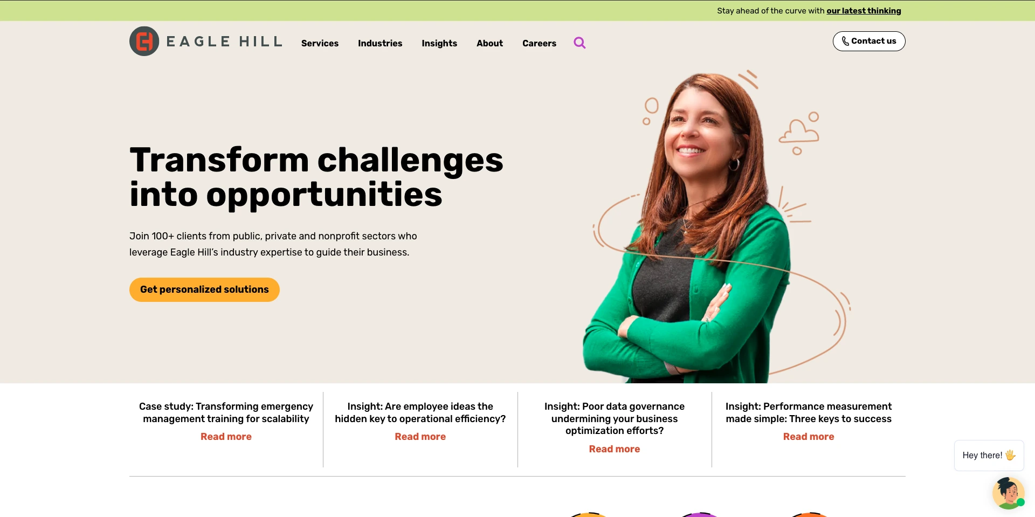1035x517 pixels.
Task: Read more on employee ideas insight
Action: click(420, 437)
